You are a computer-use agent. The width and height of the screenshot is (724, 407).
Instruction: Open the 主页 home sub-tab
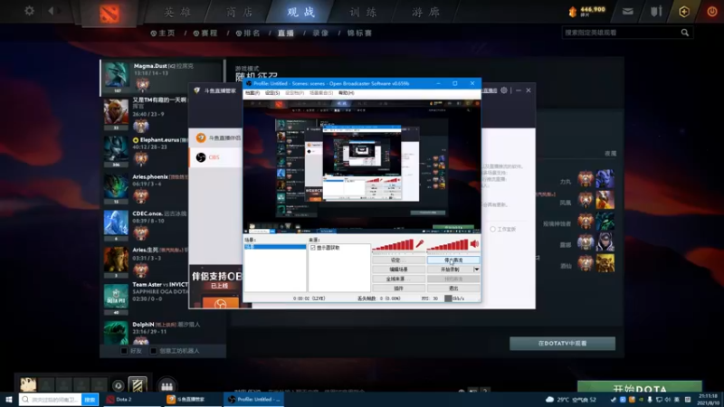coord(163,33)
